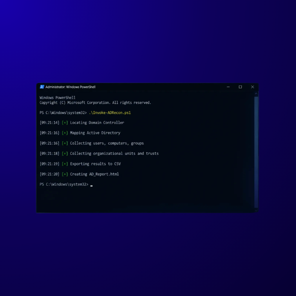The width and height of the screenshot is (296, 296).
Task: Click the PowerShell icon in title bar
Action: click(42, 87)
